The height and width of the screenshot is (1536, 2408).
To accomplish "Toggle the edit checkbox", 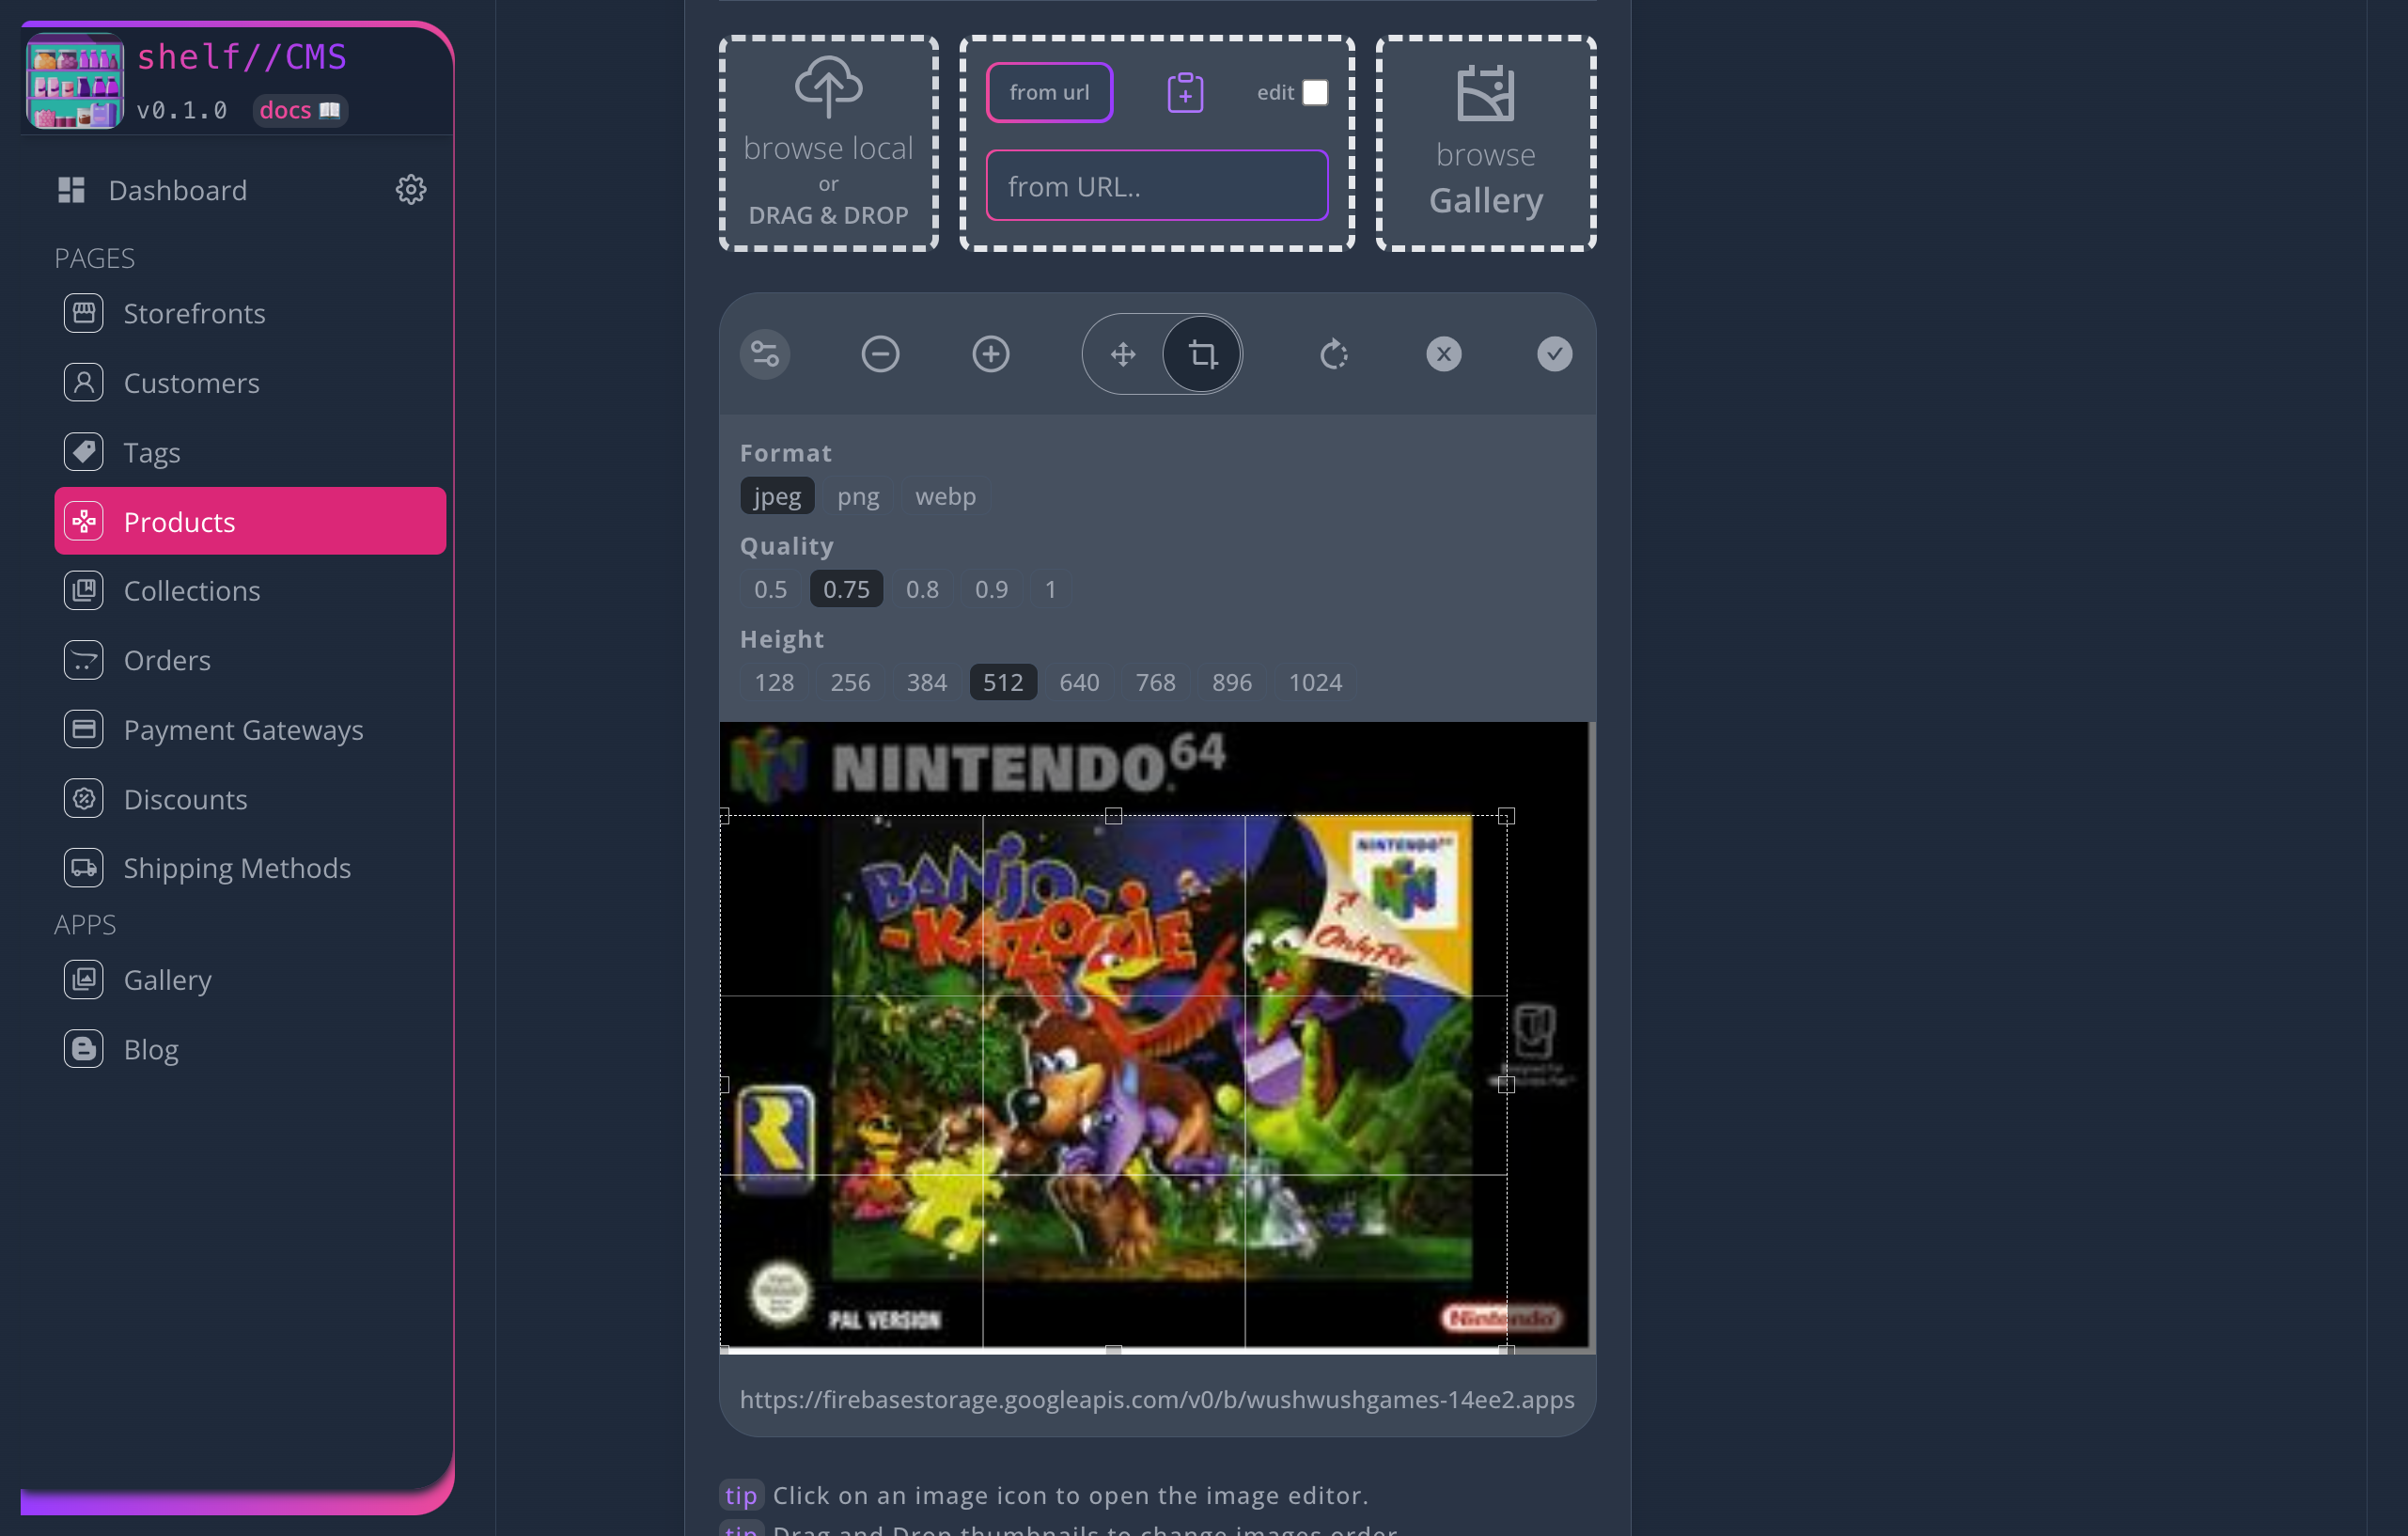I will pyautogui.click(x=1316, y=92).
